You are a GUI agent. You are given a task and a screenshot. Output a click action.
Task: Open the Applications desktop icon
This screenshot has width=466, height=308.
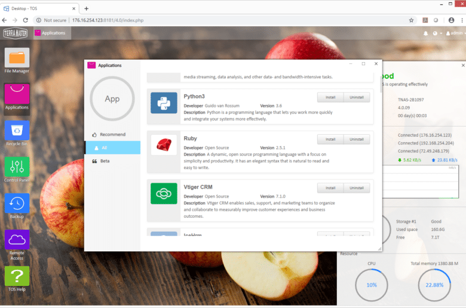point(17,97)
